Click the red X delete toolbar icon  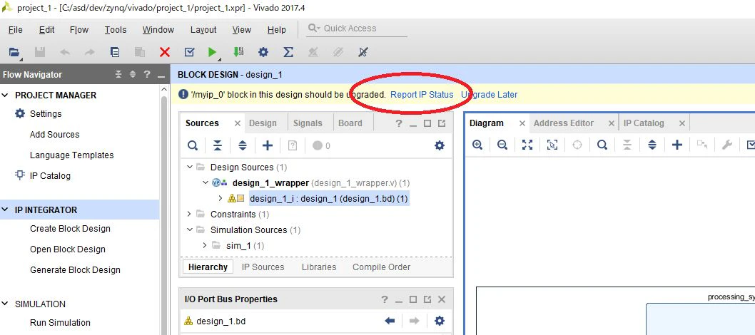coord(165,52)
